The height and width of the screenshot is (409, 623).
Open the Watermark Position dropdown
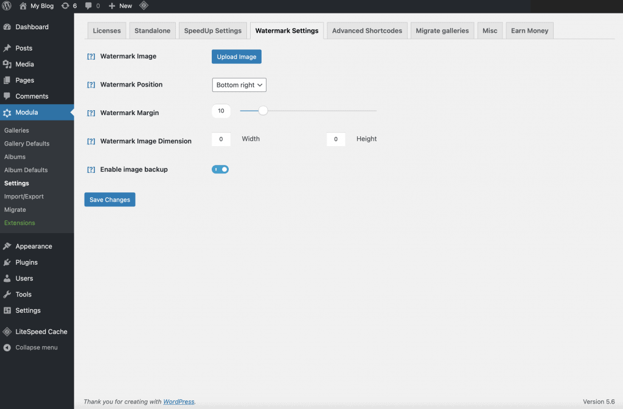pyautogui.click(x=239, y=85)
